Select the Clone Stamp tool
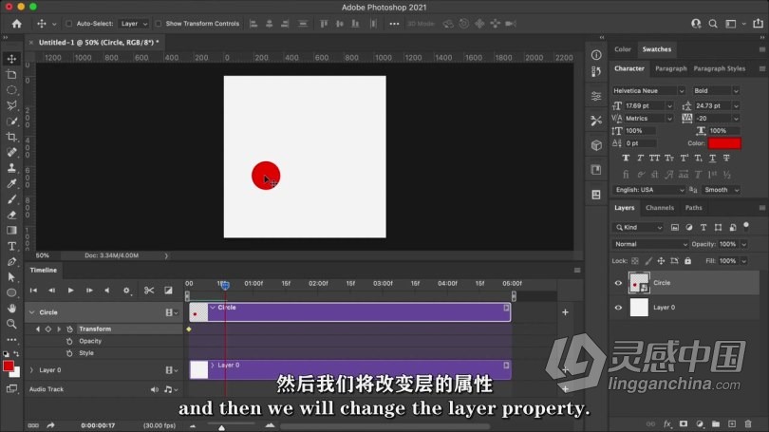The image size is (769, 432). [11, 168]
